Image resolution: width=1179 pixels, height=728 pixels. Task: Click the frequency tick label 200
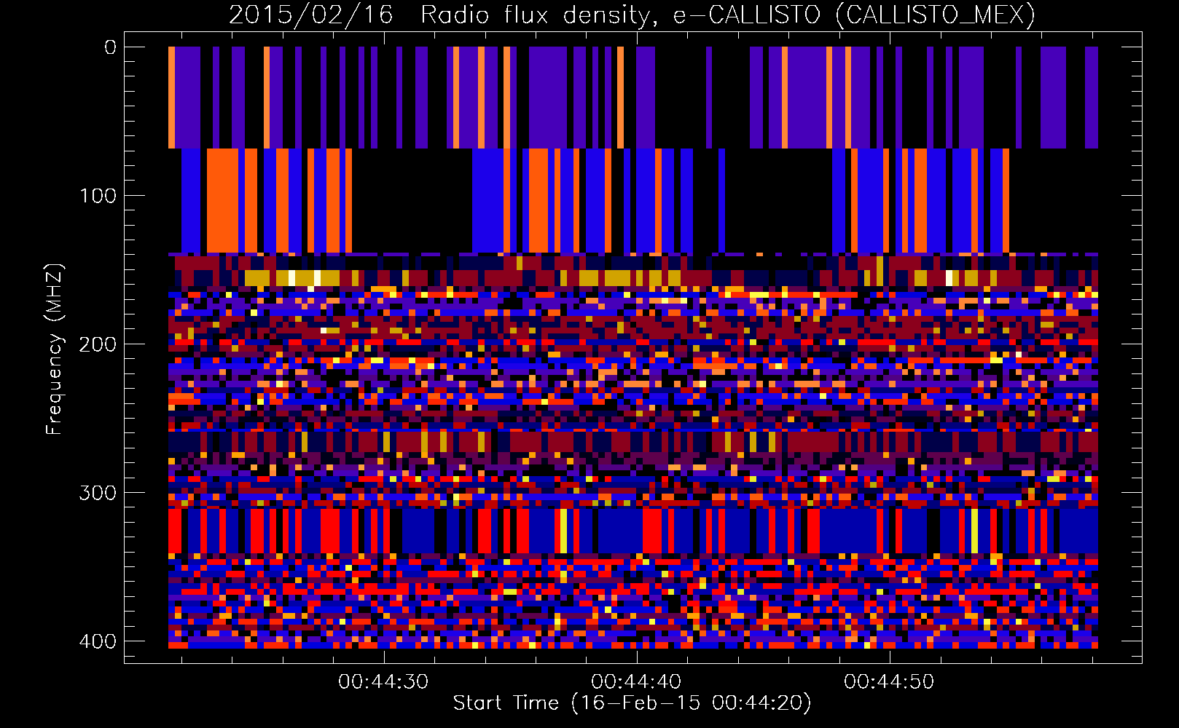click(98, 344)
